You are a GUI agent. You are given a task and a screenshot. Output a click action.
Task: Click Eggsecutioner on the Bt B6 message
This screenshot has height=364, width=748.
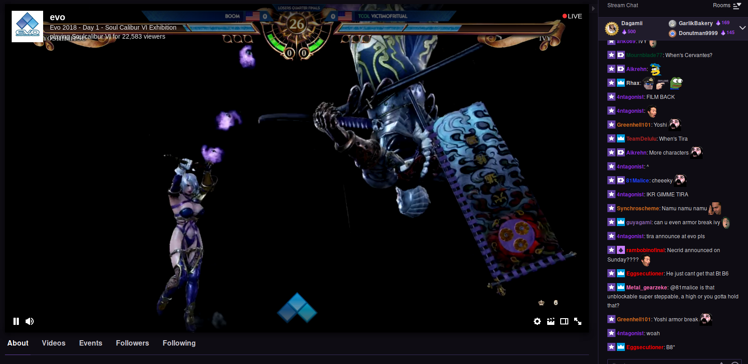point(645,274)
